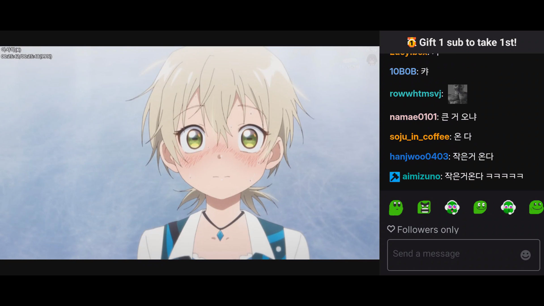Open the rowwhtmsvj username profile
Screen dimensions: 544x306
tap(415, 94)
